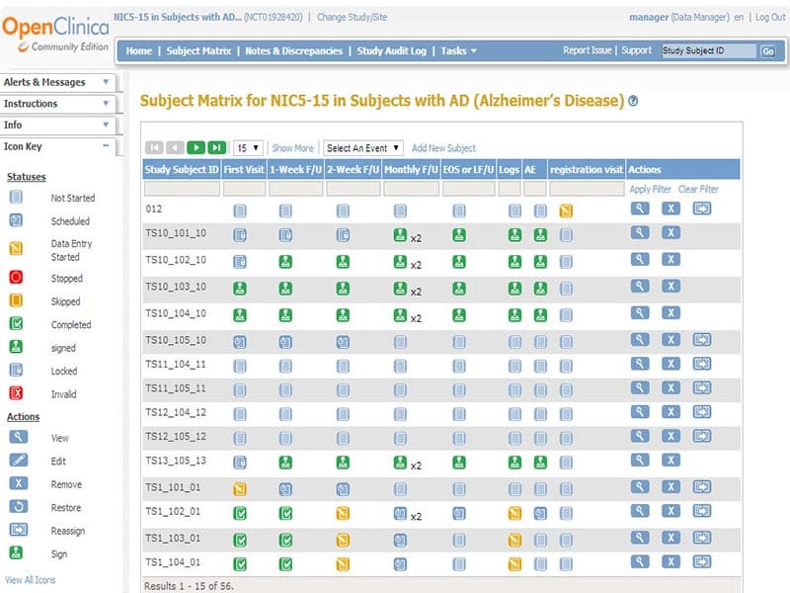Screen dimensions: 790x593
Task: Open the rows-per-page dropdown showing 15
Action: [249, 147]
